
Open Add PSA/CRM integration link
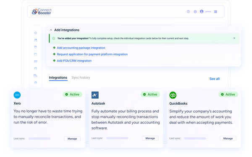click(74, 61)
